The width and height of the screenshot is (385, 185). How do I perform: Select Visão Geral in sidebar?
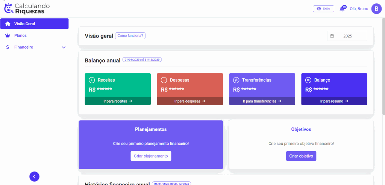click(34, 24)
